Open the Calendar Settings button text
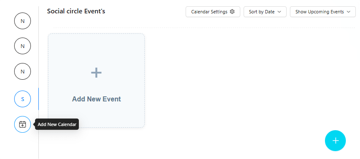 (209, 12)
